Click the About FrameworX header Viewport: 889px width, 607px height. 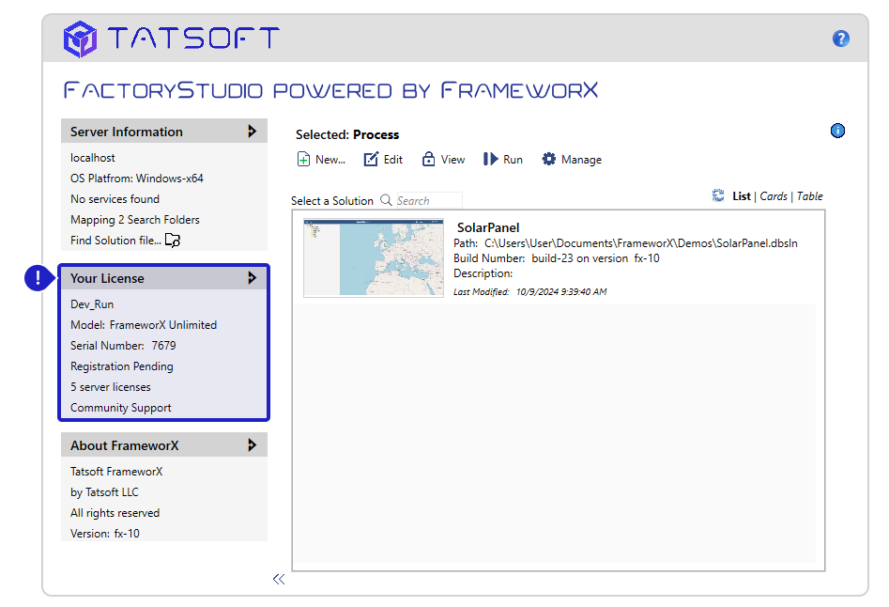164,445
